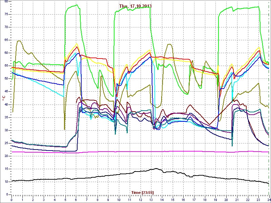Screen dimensions: 271x203
Task: Click hour 4 on the time axis
Action: (55, 200)
